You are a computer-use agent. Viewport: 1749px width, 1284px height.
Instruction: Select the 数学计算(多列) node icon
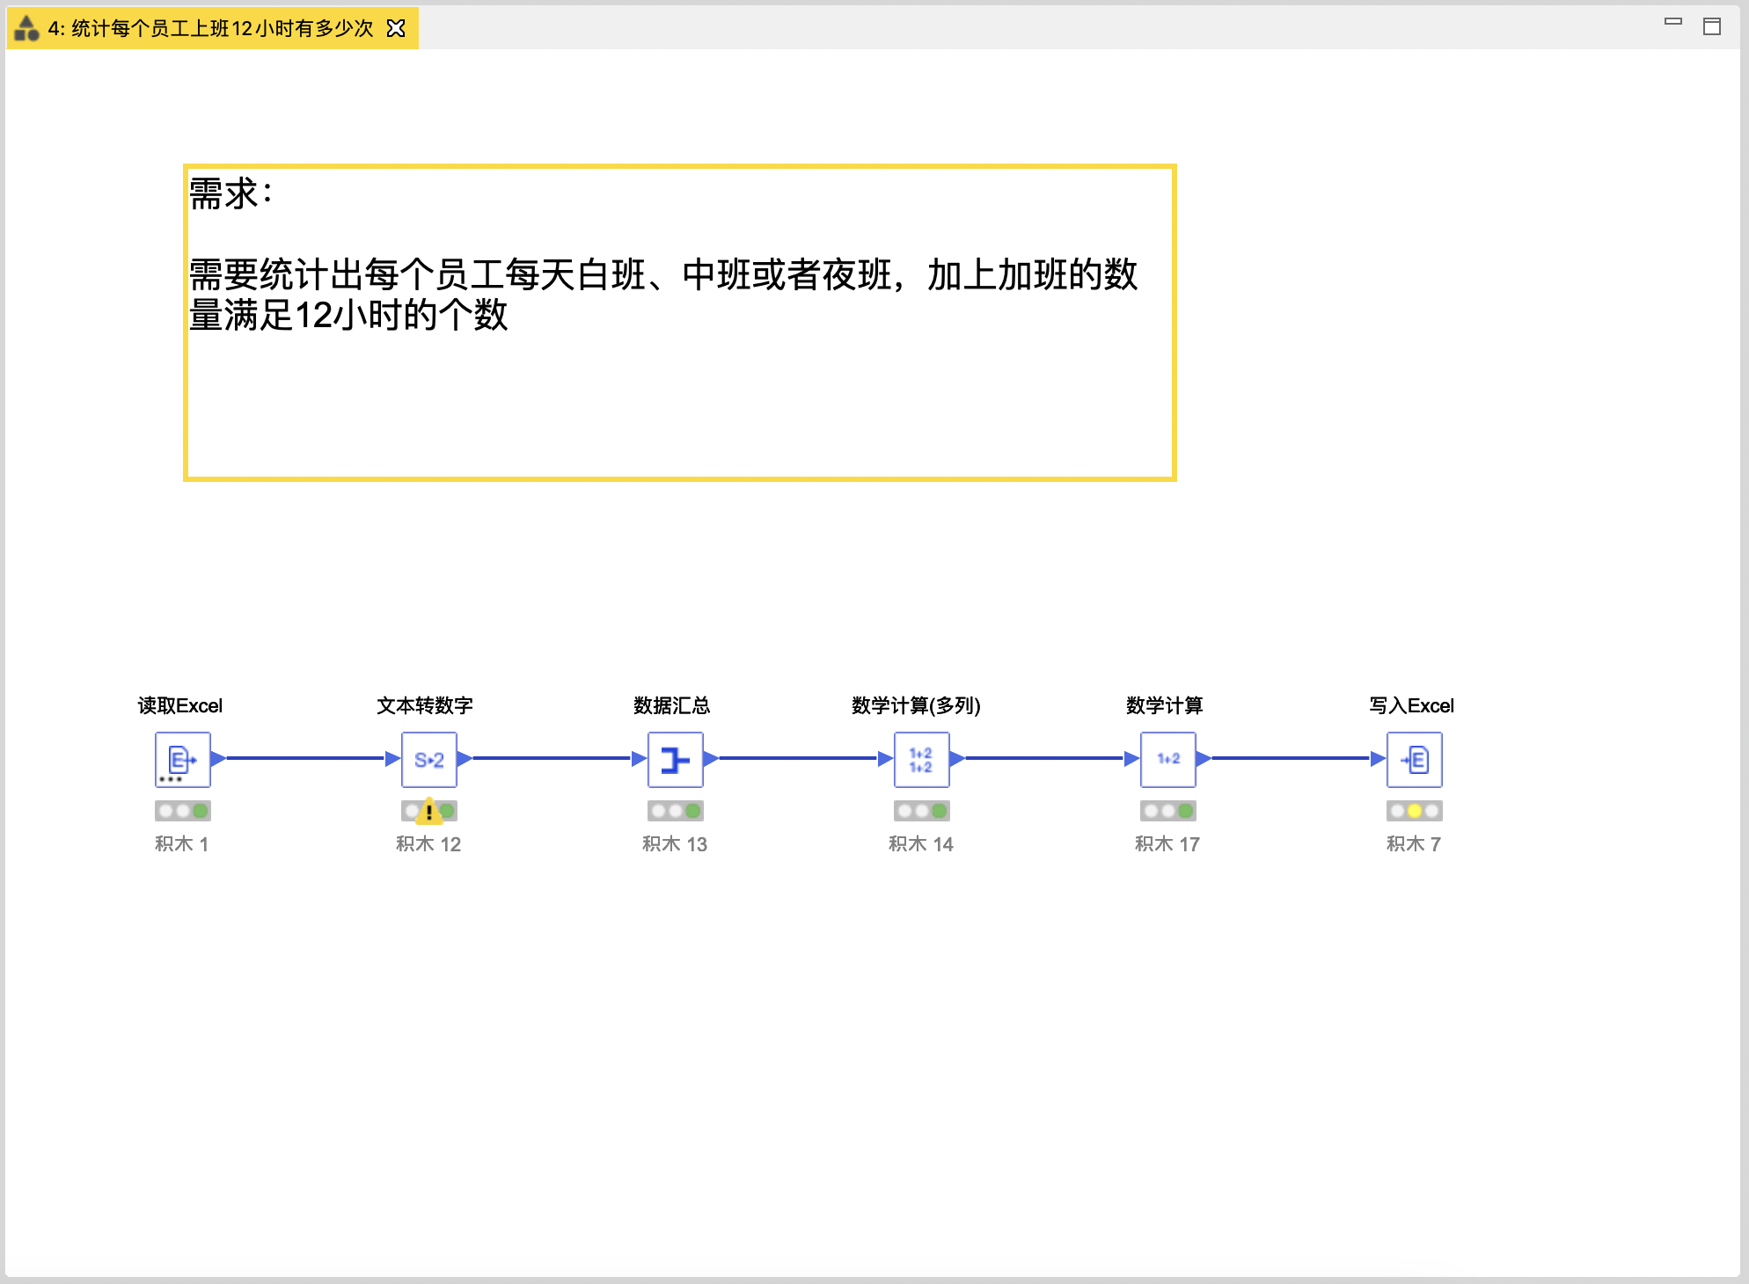[x=921, y=759]
